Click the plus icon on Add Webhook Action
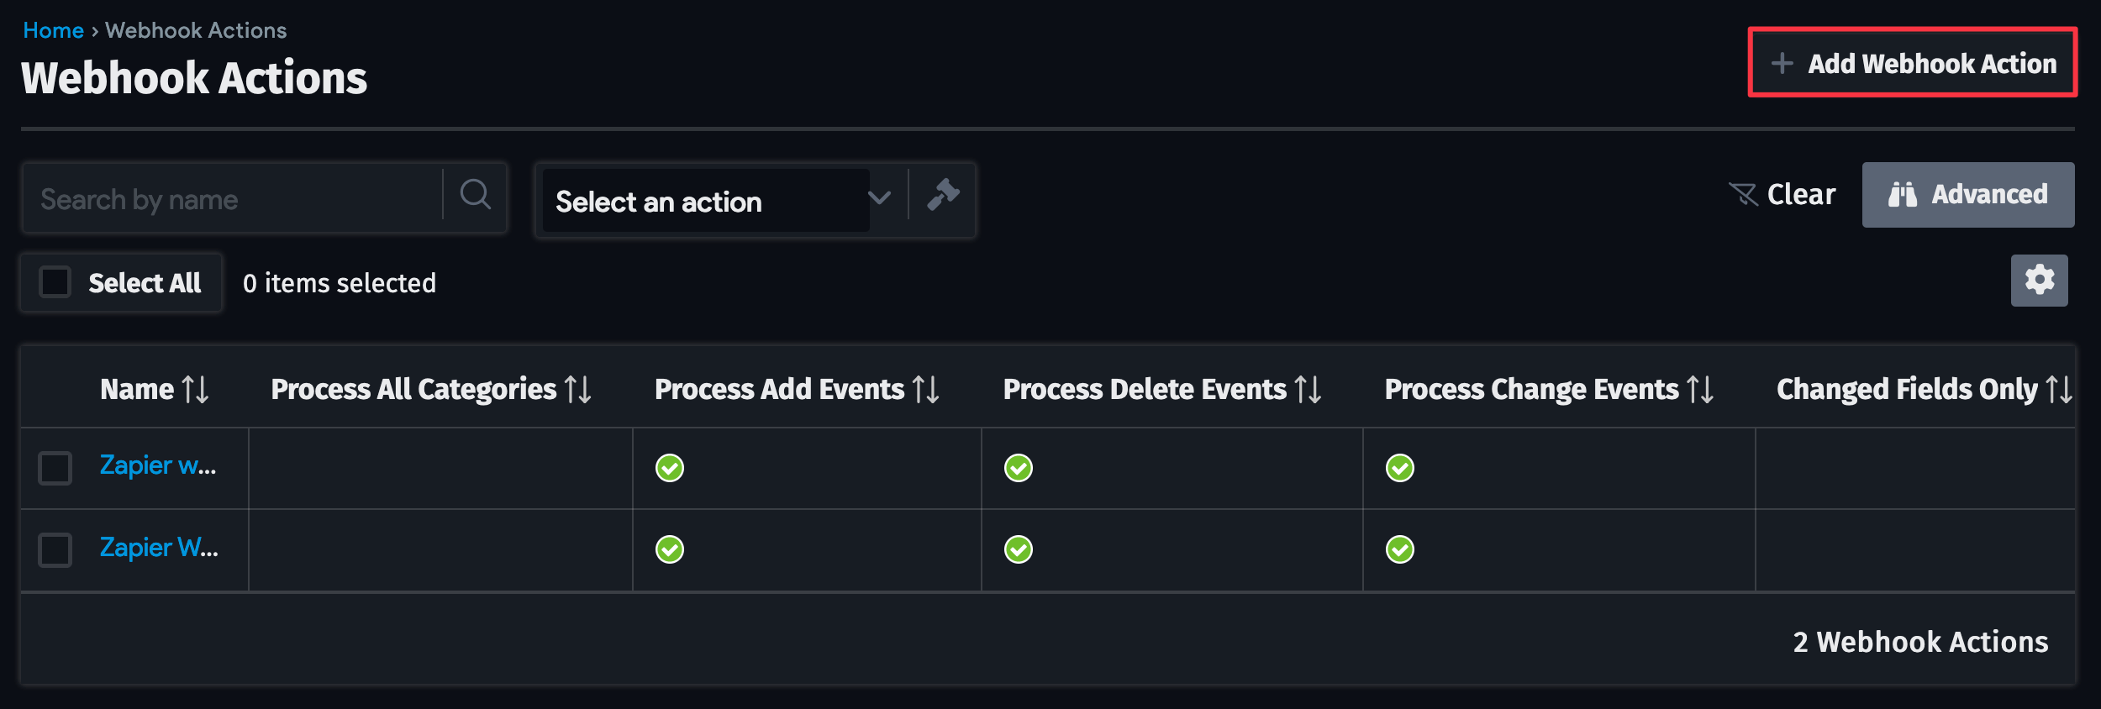This screenshot has height=709, width=2101. 1783,62
